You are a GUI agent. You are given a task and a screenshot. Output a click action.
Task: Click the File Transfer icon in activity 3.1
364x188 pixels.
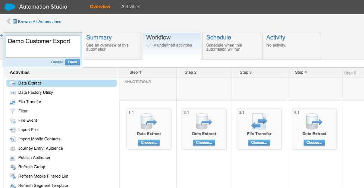click(259, 121)
